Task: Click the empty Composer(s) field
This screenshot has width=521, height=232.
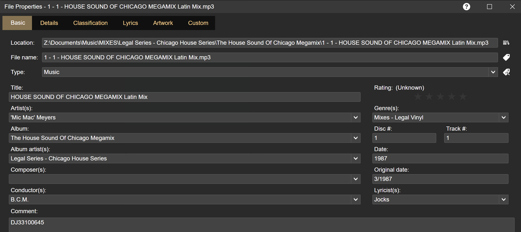Action: click(x=180, y=179)
